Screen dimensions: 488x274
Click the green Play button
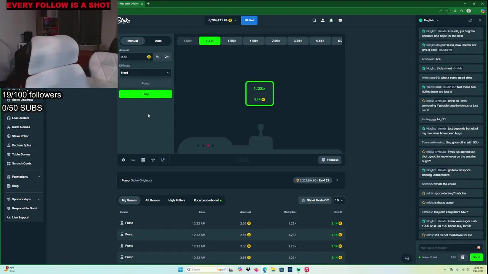click(x=145, y=94)
